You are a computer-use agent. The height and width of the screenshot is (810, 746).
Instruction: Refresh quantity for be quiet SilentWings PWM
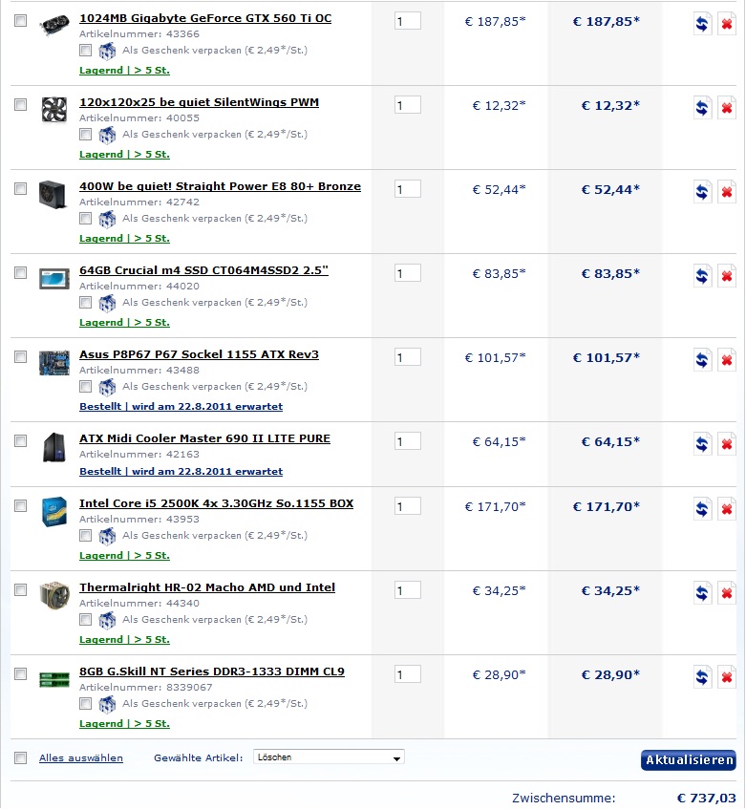pos(702,108)
